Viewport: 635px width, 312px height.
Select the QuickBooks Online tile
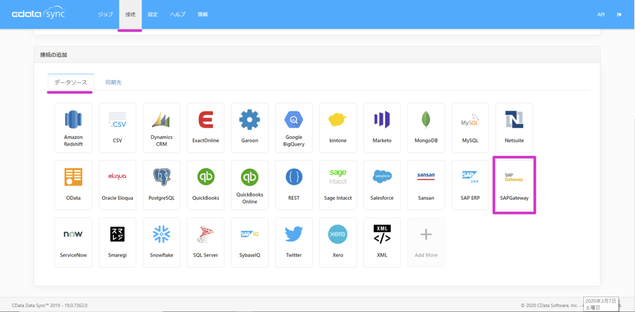(250, 185)
